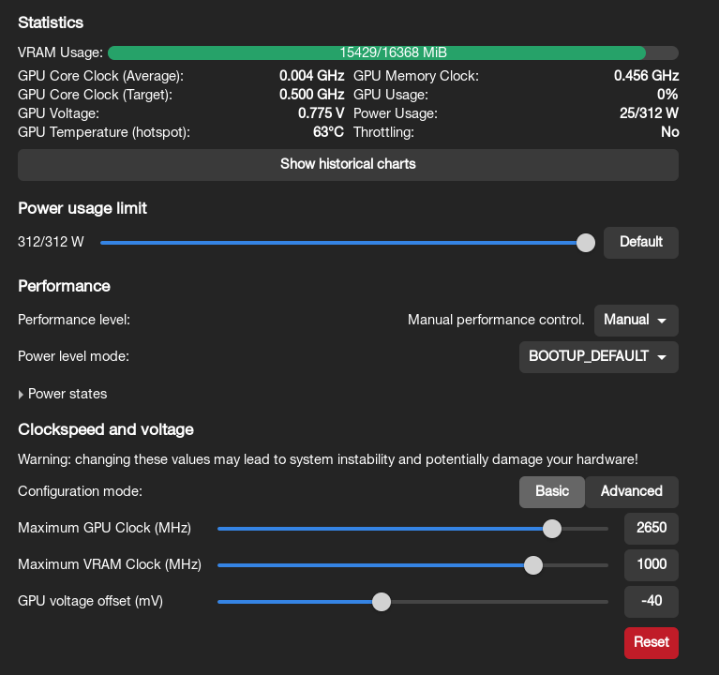
Task: Focus the Maximum VRAM Clock value field 1000
Action: (652, 565)
